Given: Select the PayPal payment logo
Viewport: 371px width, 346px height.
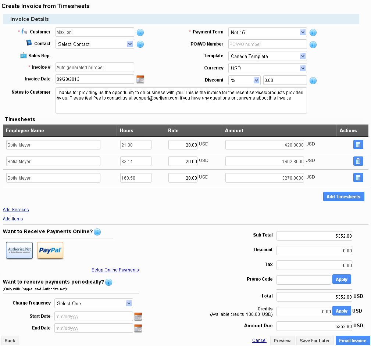Looking at the screenshot, I should [x=50, y=251].
